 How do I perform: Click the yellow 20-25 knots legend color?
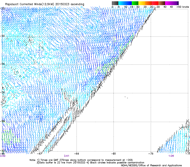coord(142,3)
